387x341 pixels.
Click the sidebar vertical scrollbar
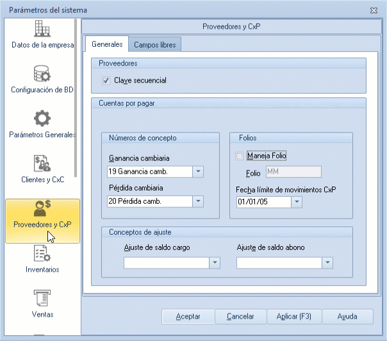pyautogui.click(x=76, y=98)
